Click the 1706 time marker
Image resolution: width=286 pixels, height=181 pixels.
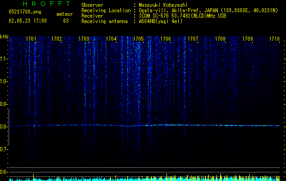[166, 39]
